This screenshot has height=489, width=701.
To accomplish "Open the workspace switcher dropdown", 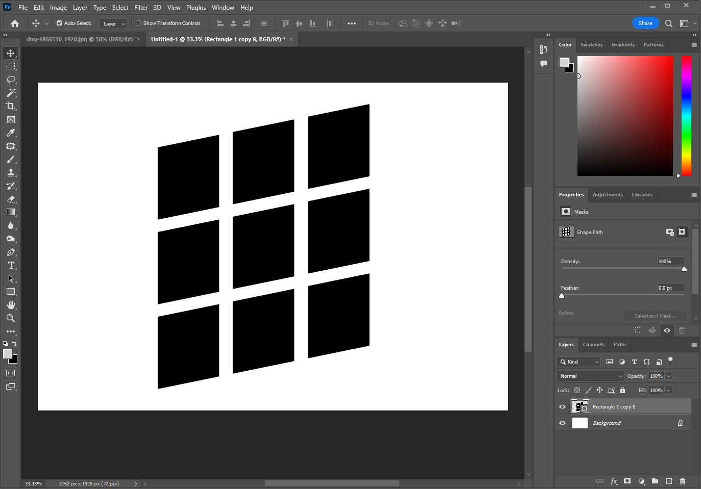I will click(x=688, y=23).
